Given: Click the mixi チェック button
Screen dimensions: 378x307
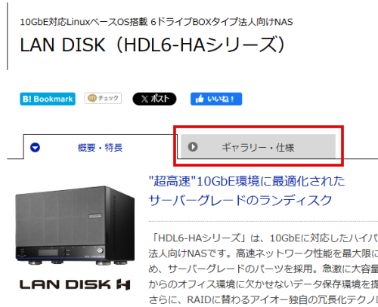Looking at the screenshot, I should [103, 98].
